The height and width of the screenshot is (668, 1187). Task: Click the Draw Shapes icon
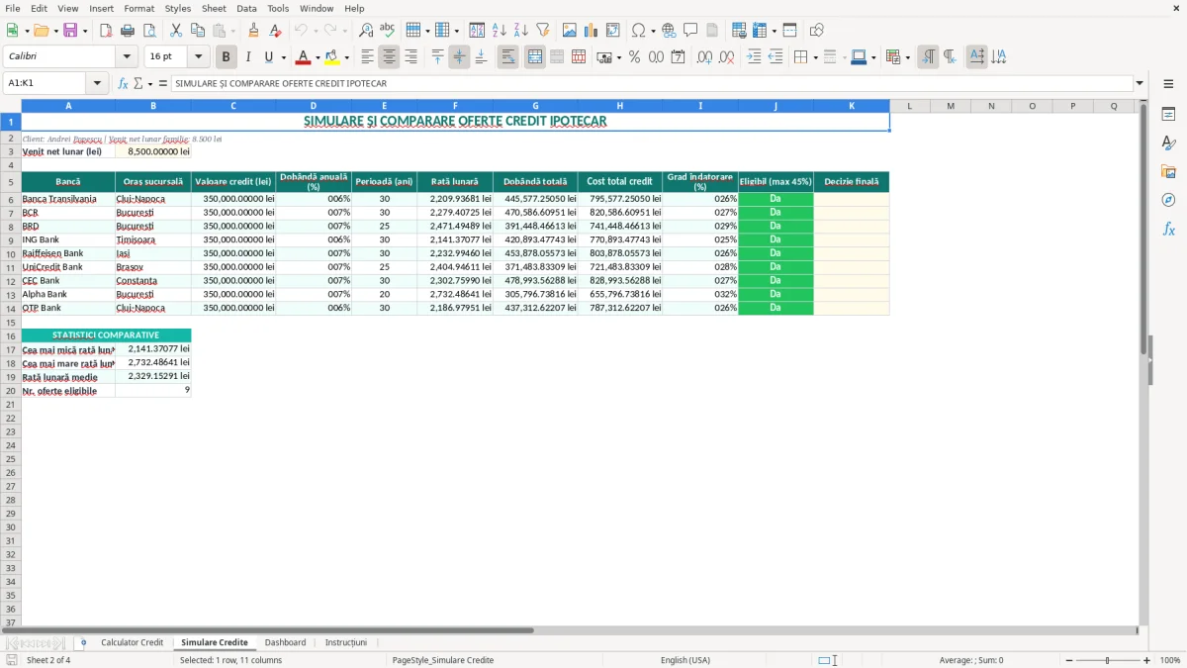click(816, 31)
